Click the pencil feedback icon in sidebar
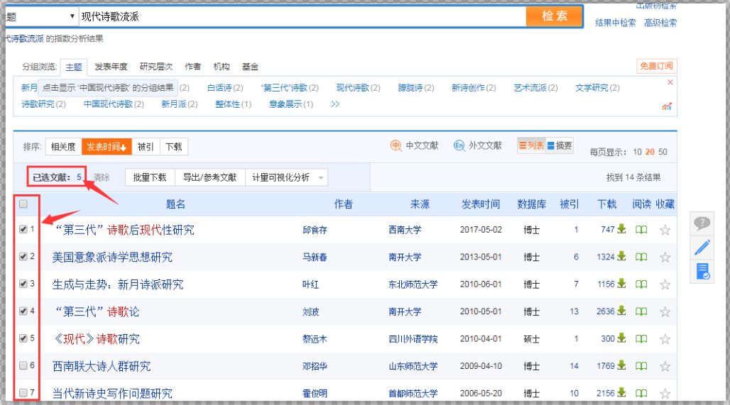Screen dimensions: 730x405 pos(702,247)
